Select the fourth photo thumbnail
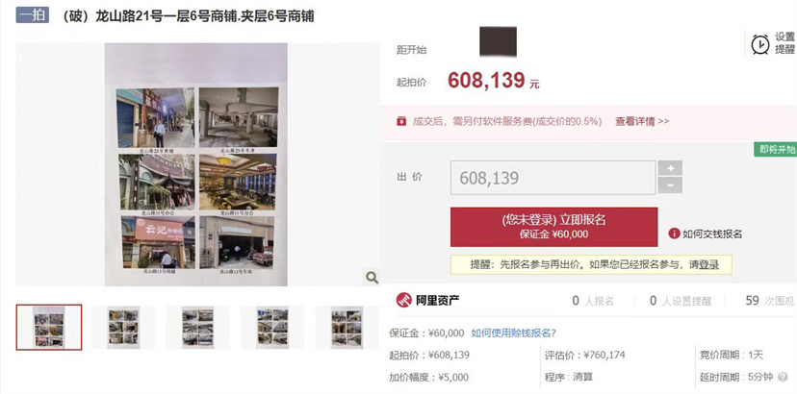Viewport: 797px width, 394px height. point(272,327)
